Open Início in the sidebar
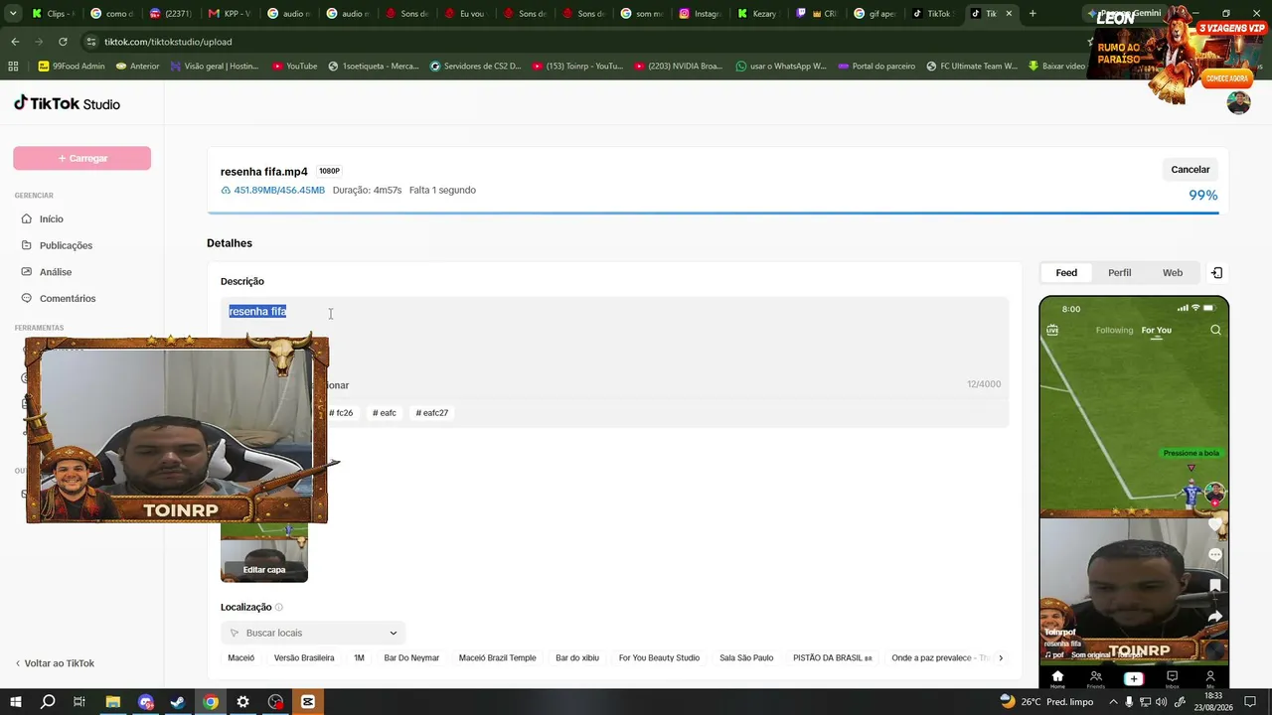The image size is (1272, 715). pyautogui.click(x=51, y=218)
